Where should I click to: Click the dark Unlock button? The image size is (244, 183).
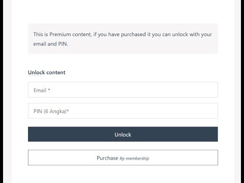(123, 134)
